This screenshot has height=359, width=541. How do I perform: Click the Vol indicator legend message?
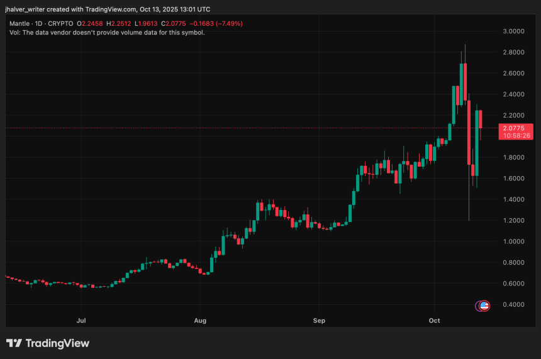pyautogui.click(x=107, y=32)
